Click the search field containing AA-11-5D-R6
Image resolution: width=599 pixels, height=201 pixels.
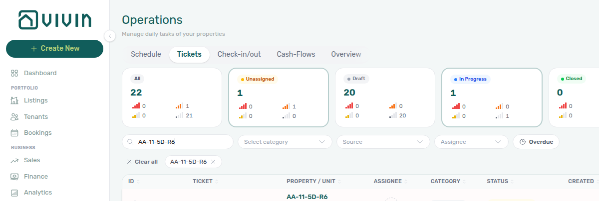(178, 142)
